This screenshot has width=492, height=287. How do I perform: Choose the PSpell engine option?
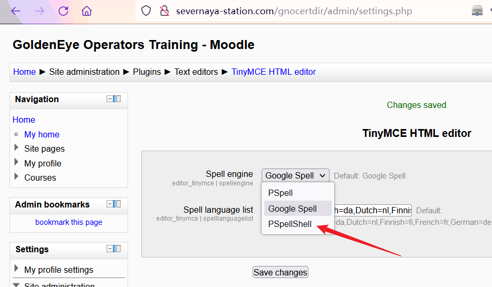point(281,193)
